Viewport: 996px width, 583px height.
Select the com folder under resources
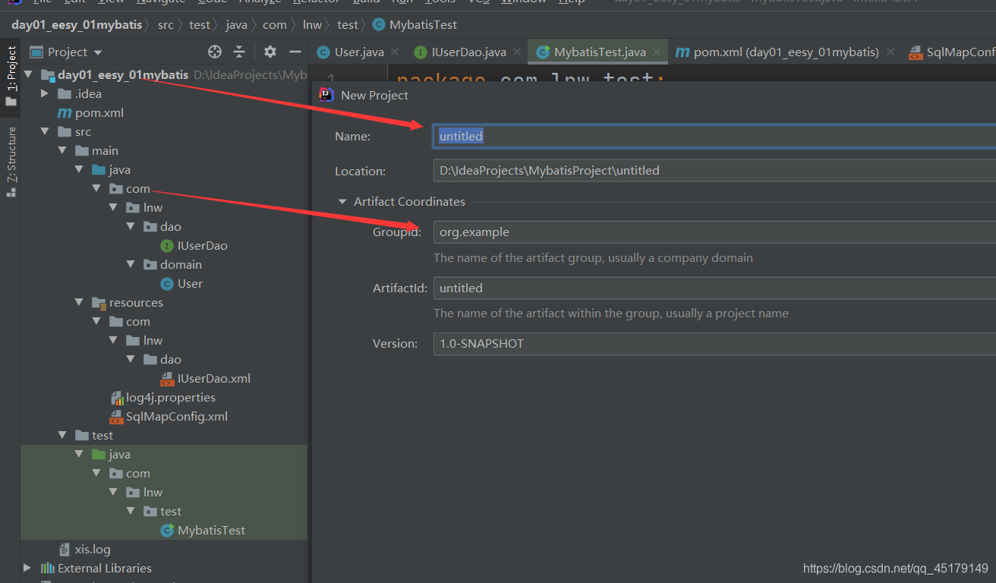[137, 321]
